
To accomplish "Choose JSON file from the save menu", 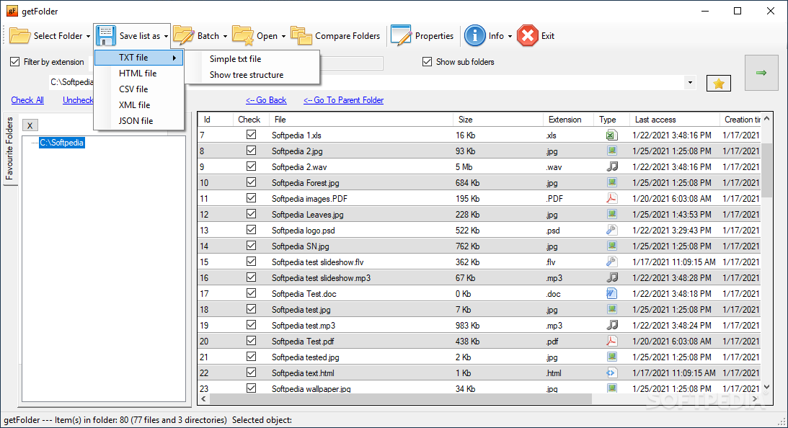I will [138, 120].
